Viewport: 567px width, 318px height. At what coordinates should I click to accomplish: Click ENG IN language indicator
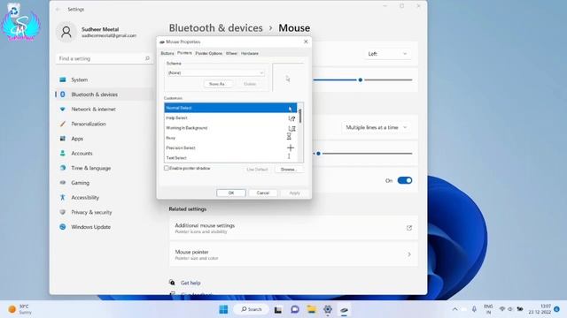(x=488, y=309)
